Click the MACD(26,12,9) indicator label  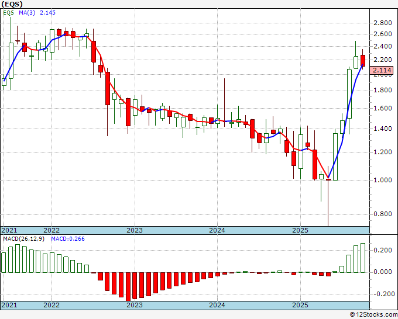23,239
